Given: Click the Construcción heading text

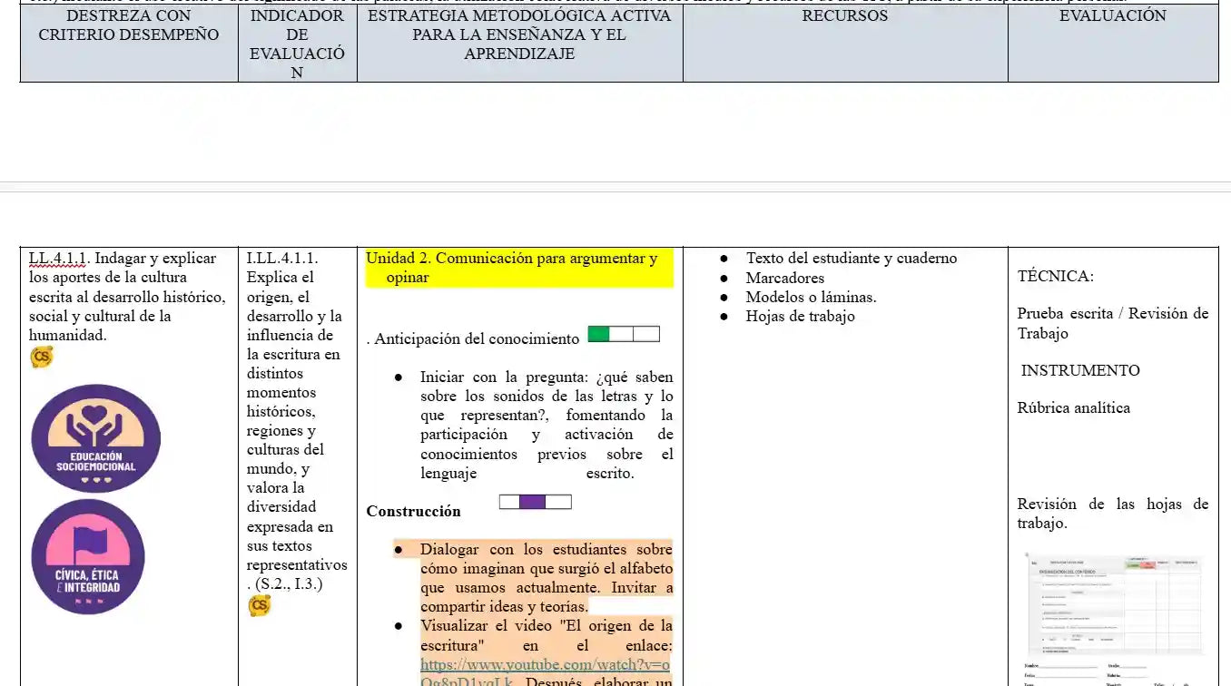Looking at the screenshot, I should pos(413,512).
